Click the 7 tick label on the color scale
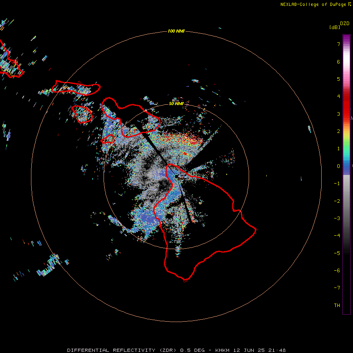Screen dimensions: 353x353 click(x=338, y=44)
